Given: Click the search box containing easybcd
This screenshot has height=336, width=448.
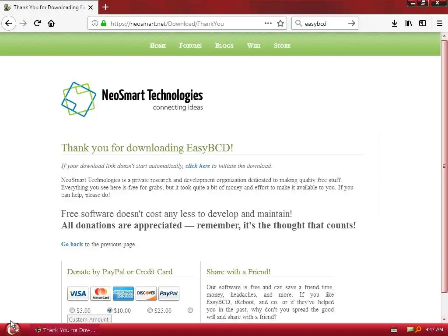Looking at the screenshot, I should tap(324, 24).
